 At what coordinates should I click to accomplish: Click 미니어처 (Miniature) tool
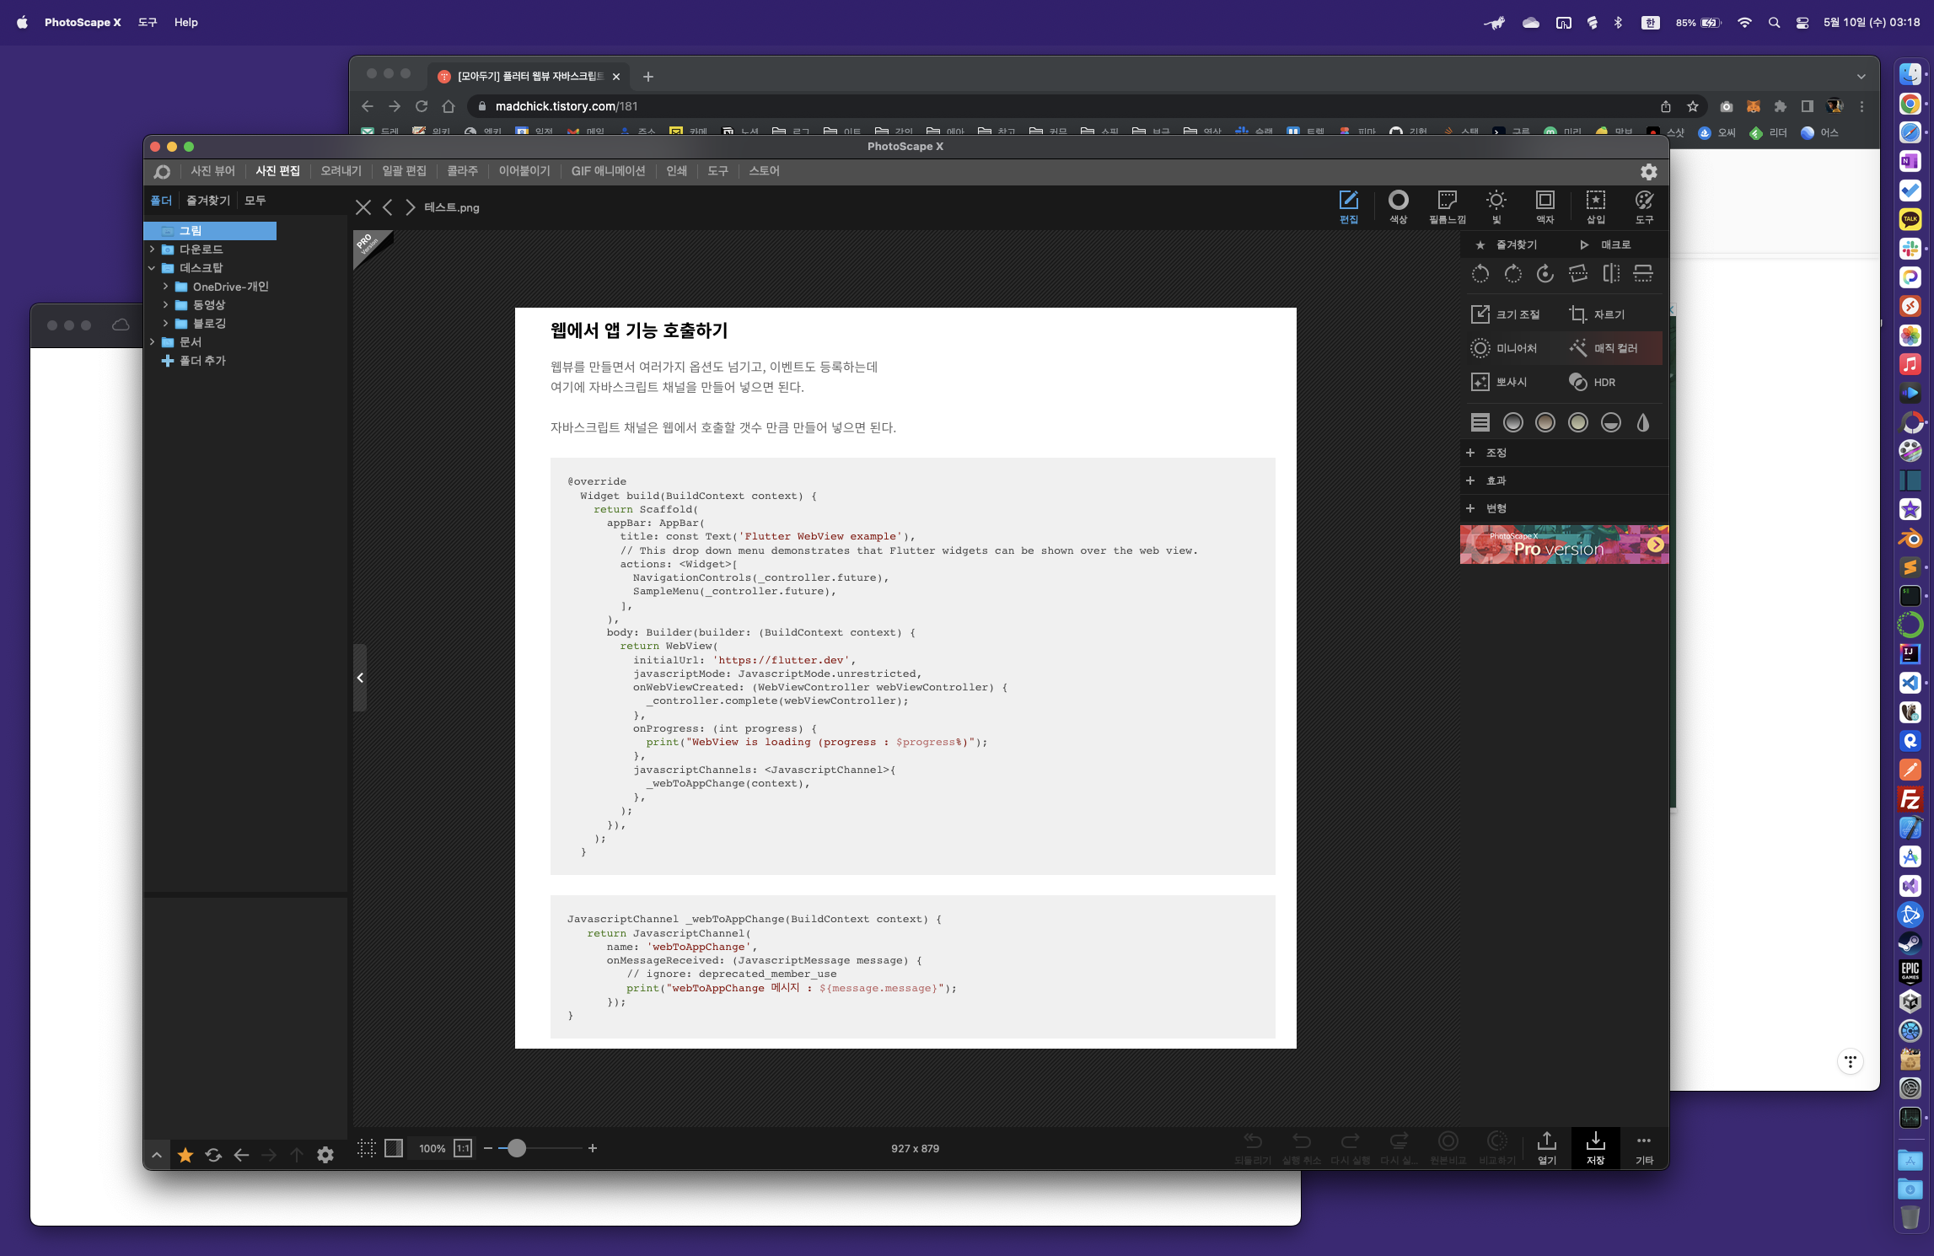tap(1505, 348)
